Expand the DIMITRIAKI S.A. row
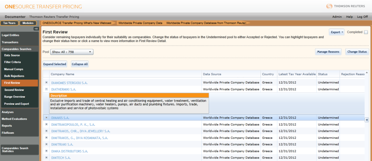The width and height of the screenshot is (372, 161). click(46, 144)
